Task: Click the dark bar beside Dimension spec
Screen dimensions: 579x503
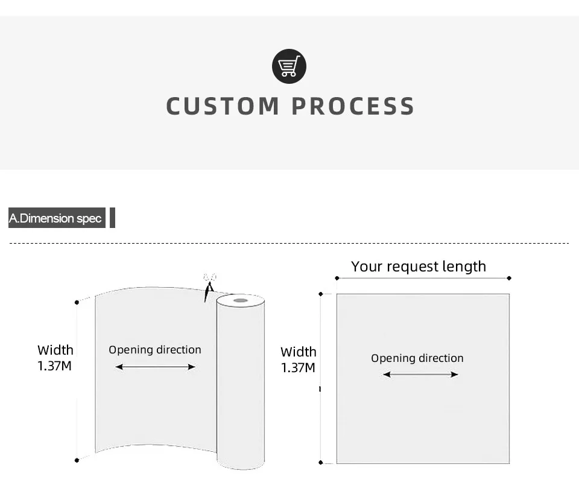Action: point(112,218)
